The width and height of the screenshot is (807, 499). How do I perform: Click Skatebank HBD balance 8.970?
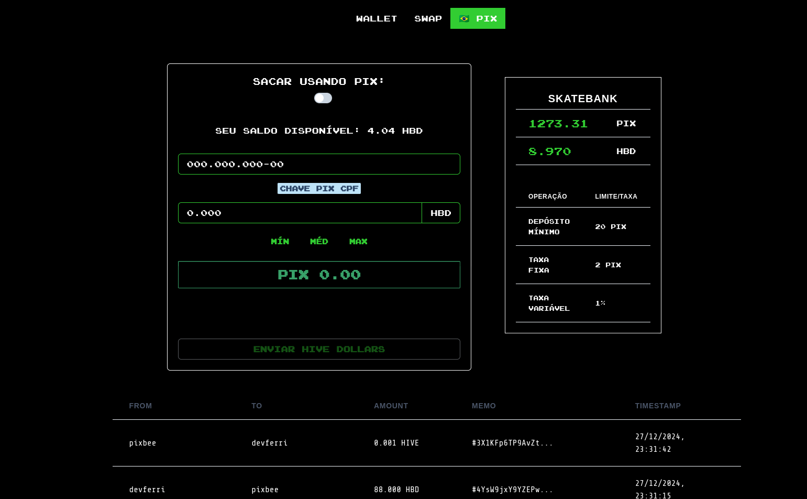click(x=550, y=151)
